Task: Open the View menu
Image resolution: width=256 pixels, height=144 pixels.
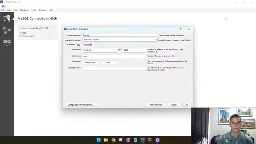Action: coord(16,10)
